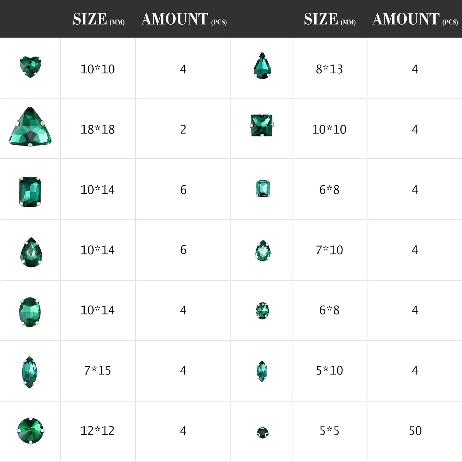Click the 10*14 oval gem image

point(30,312)
